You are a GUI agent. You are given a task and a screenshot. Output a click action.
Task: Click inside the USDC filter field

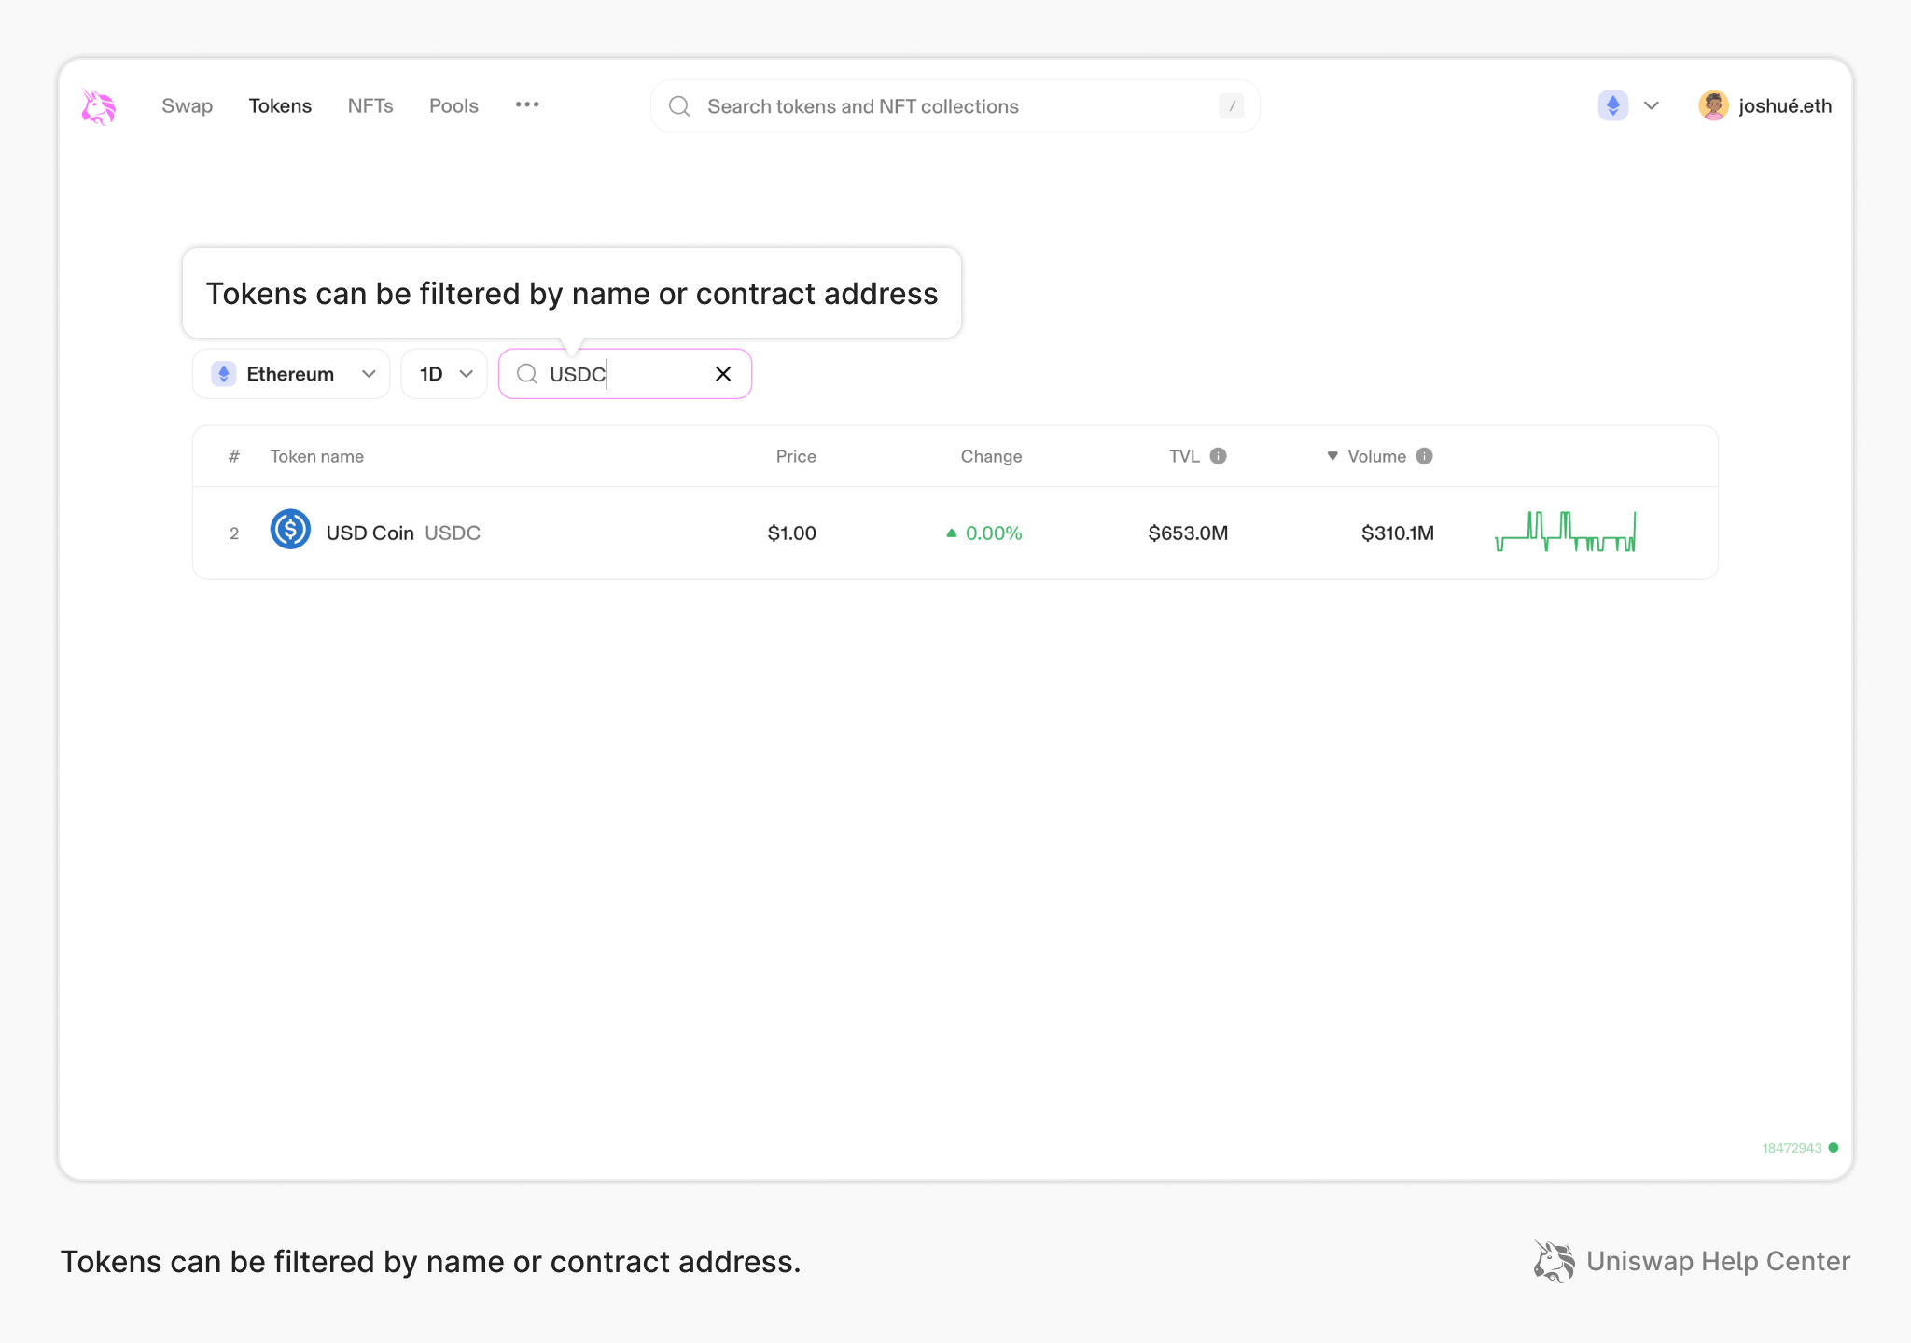point(625,374)
